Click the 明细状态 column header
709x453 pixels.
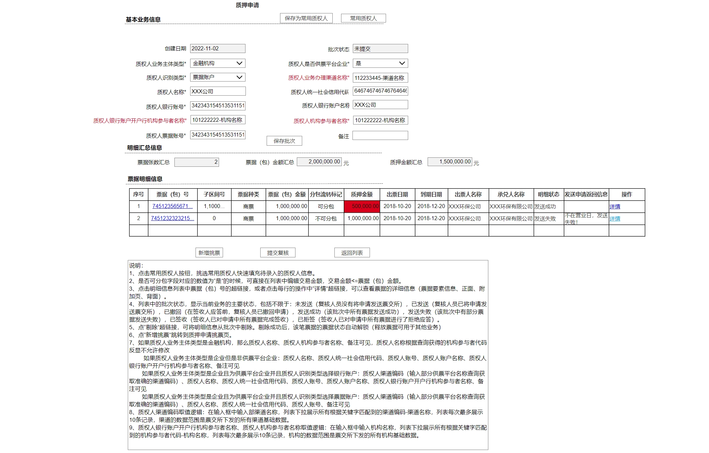coord(549,194)
